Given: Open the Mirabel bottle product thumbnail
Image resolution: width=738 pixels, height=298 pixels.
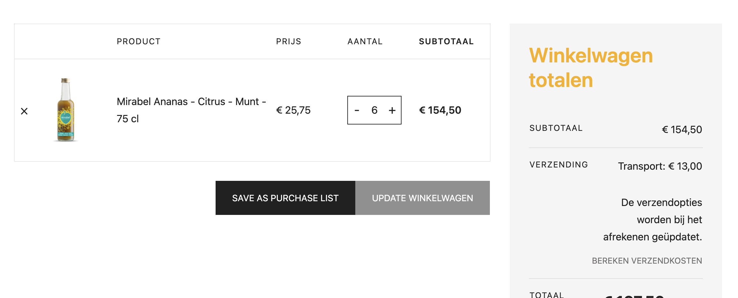Looking at the screenshot, I should [66, 110].
